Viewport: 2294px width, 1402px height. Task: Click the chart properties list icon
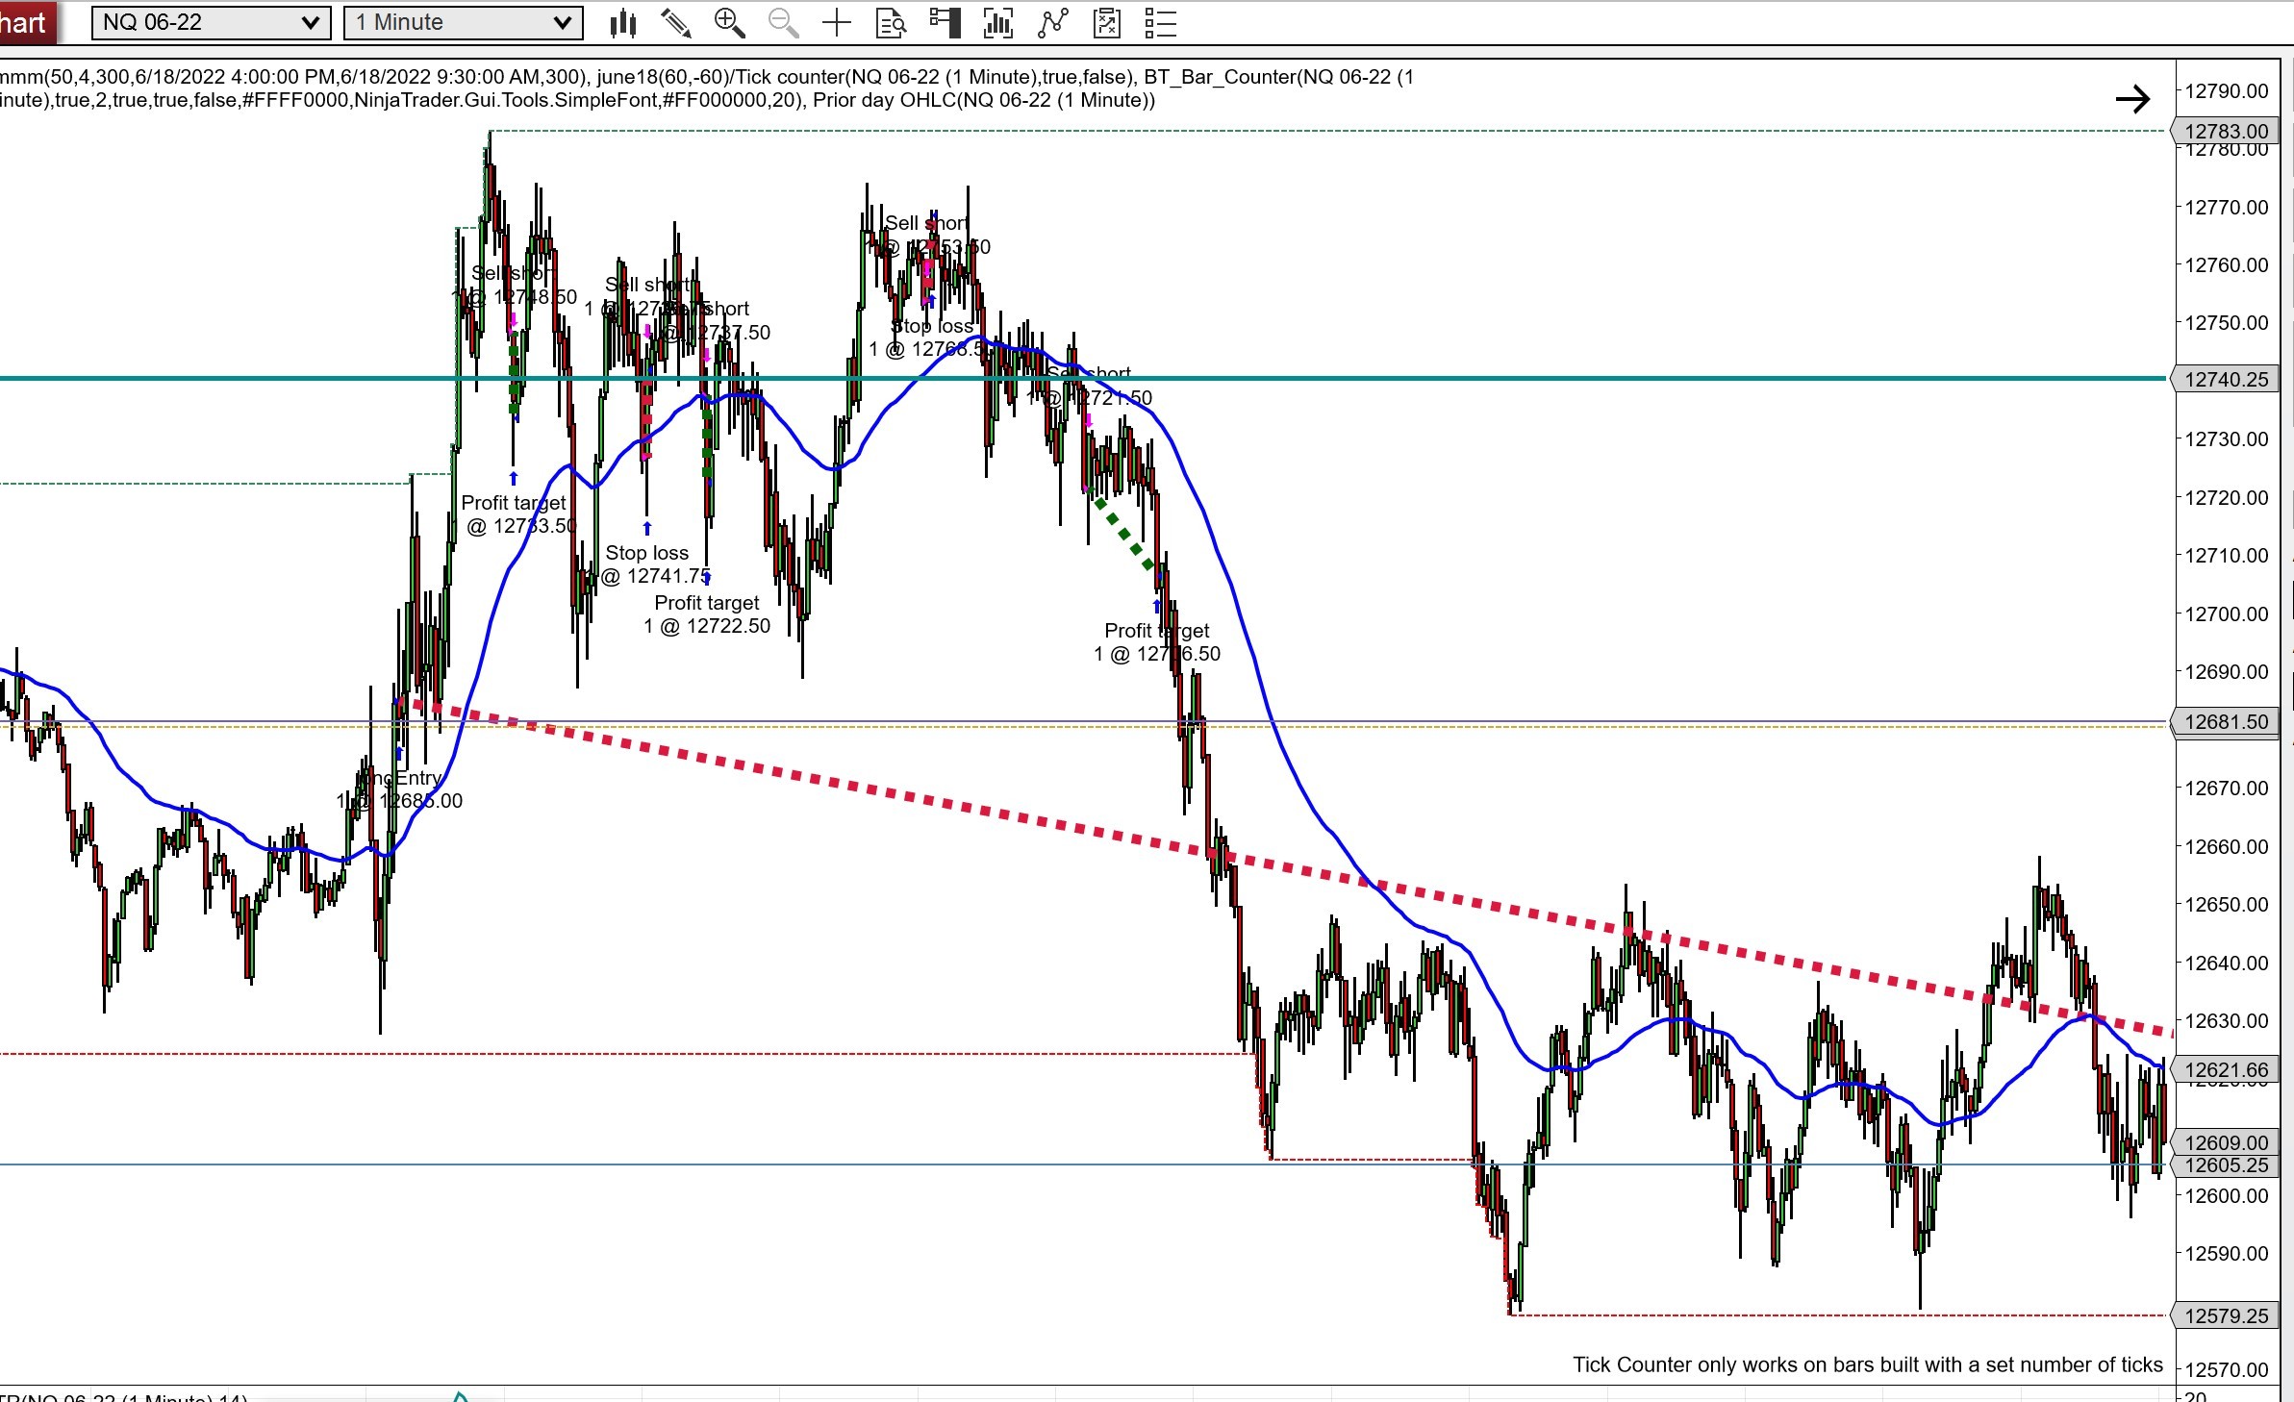pyautogui.click(x=1161, y=23)
